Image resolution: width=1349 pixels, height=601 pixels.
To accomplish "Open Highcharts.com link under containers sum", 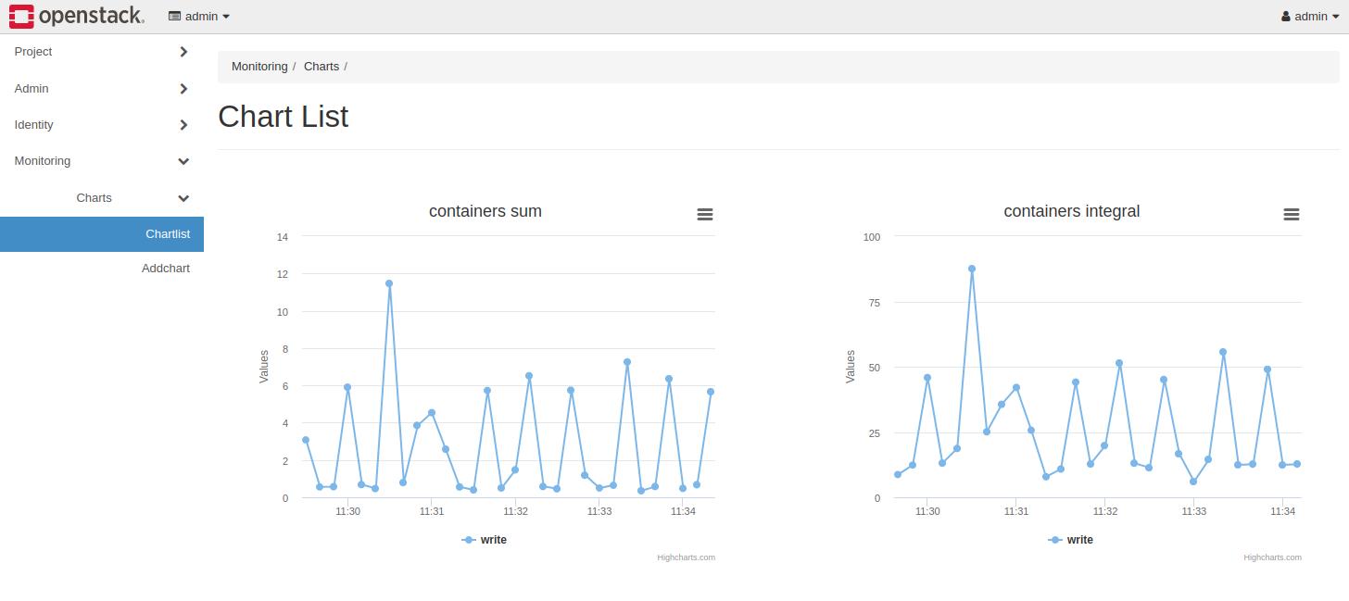I will [x=686, y=557].
